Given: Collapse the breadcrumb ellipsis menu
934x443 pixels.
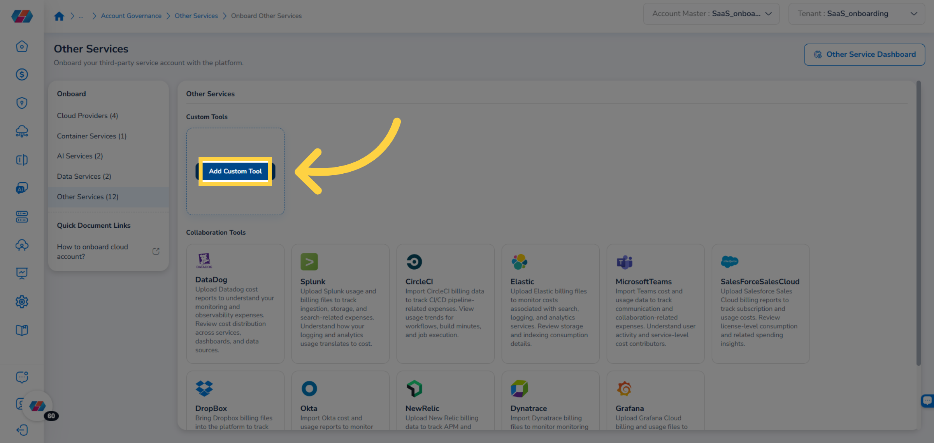Looking at the screenshot, I should click(81, 16).
